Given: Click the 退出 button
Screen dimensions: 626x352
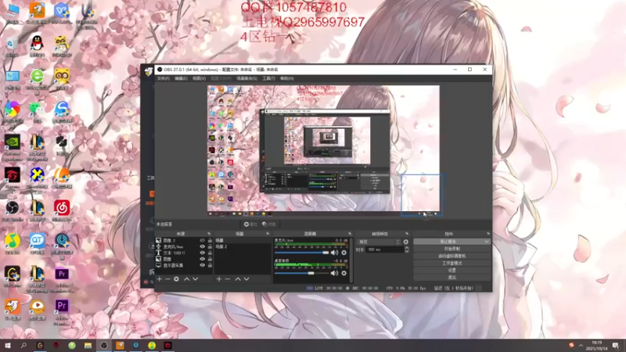Looking at the screenshot, I should tap(452, 278).
